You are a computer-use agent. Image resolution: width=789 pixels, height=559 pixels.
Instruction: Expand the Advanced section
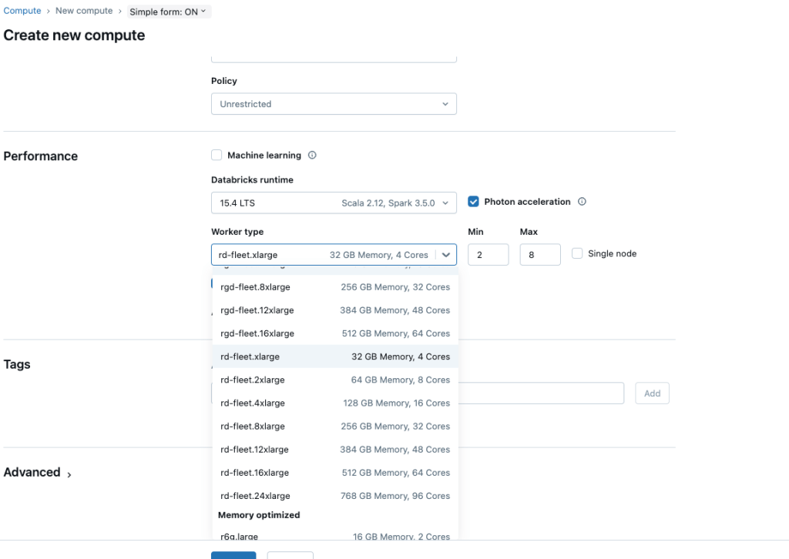(x=38, y=473)
